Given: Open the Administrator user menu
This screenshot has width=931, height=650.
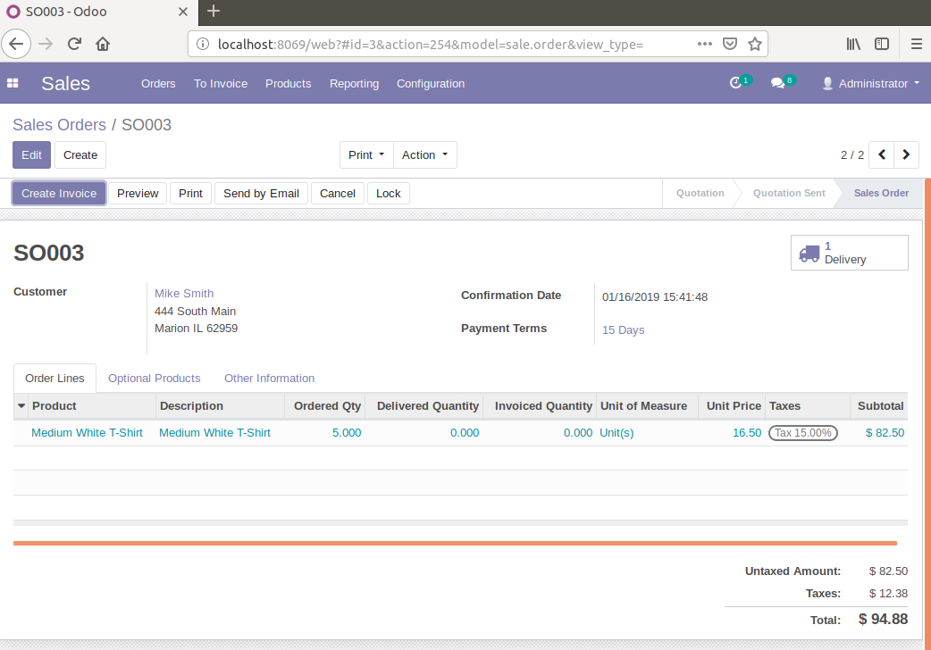Looking at the screenshot, I should 871,83.
